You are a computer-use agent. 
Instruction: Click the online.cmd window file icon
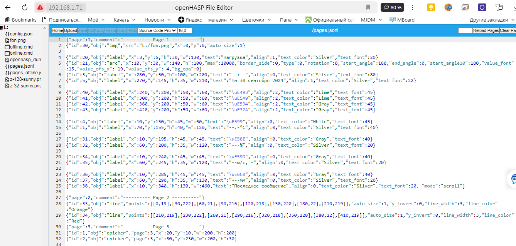pos(7,53)
